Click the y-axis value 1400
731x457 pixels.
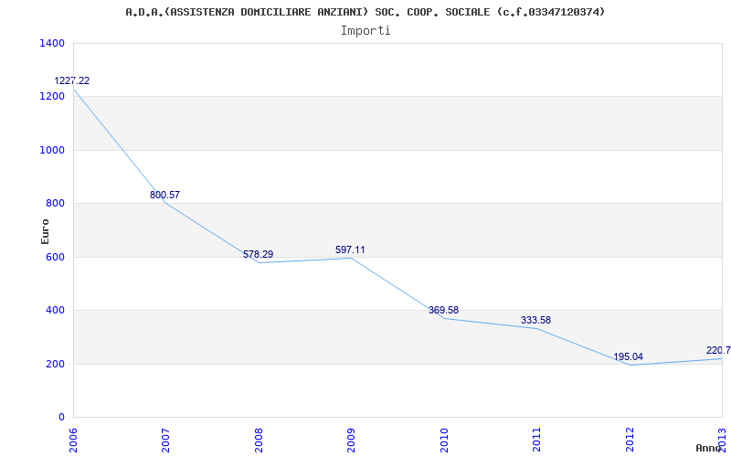(53, 43)
